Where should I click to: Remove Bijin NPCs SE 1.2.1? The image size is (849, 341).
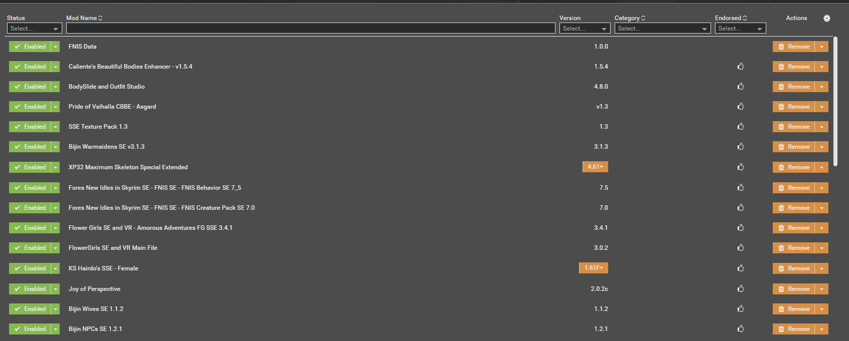tap(793, 329)
